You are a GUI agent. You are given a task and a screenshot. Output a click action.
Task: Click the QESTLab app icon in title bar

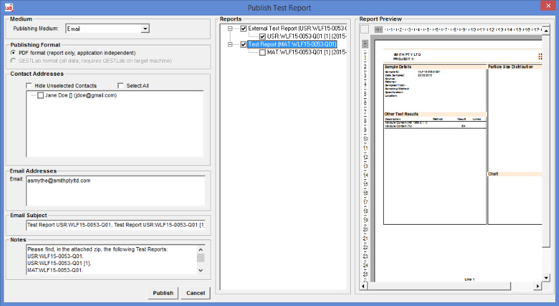pos(7,7)
